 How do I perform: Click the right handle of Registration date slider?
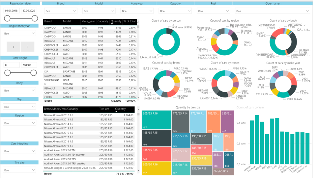click(x=35, y=18)
